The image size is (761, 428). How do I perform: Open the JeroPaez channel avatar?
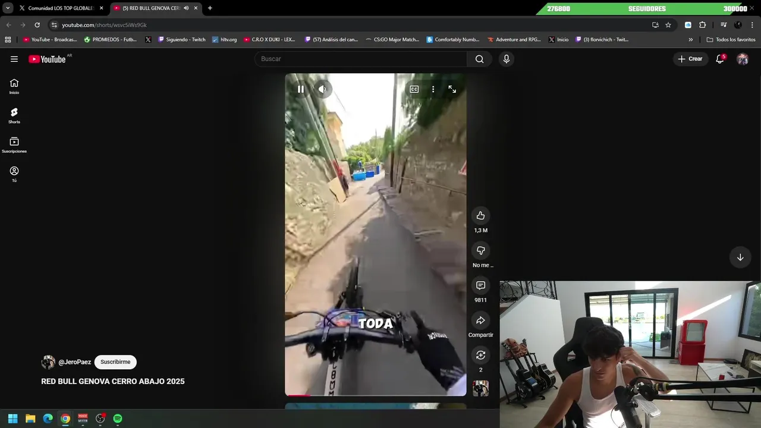coord(48,362)
